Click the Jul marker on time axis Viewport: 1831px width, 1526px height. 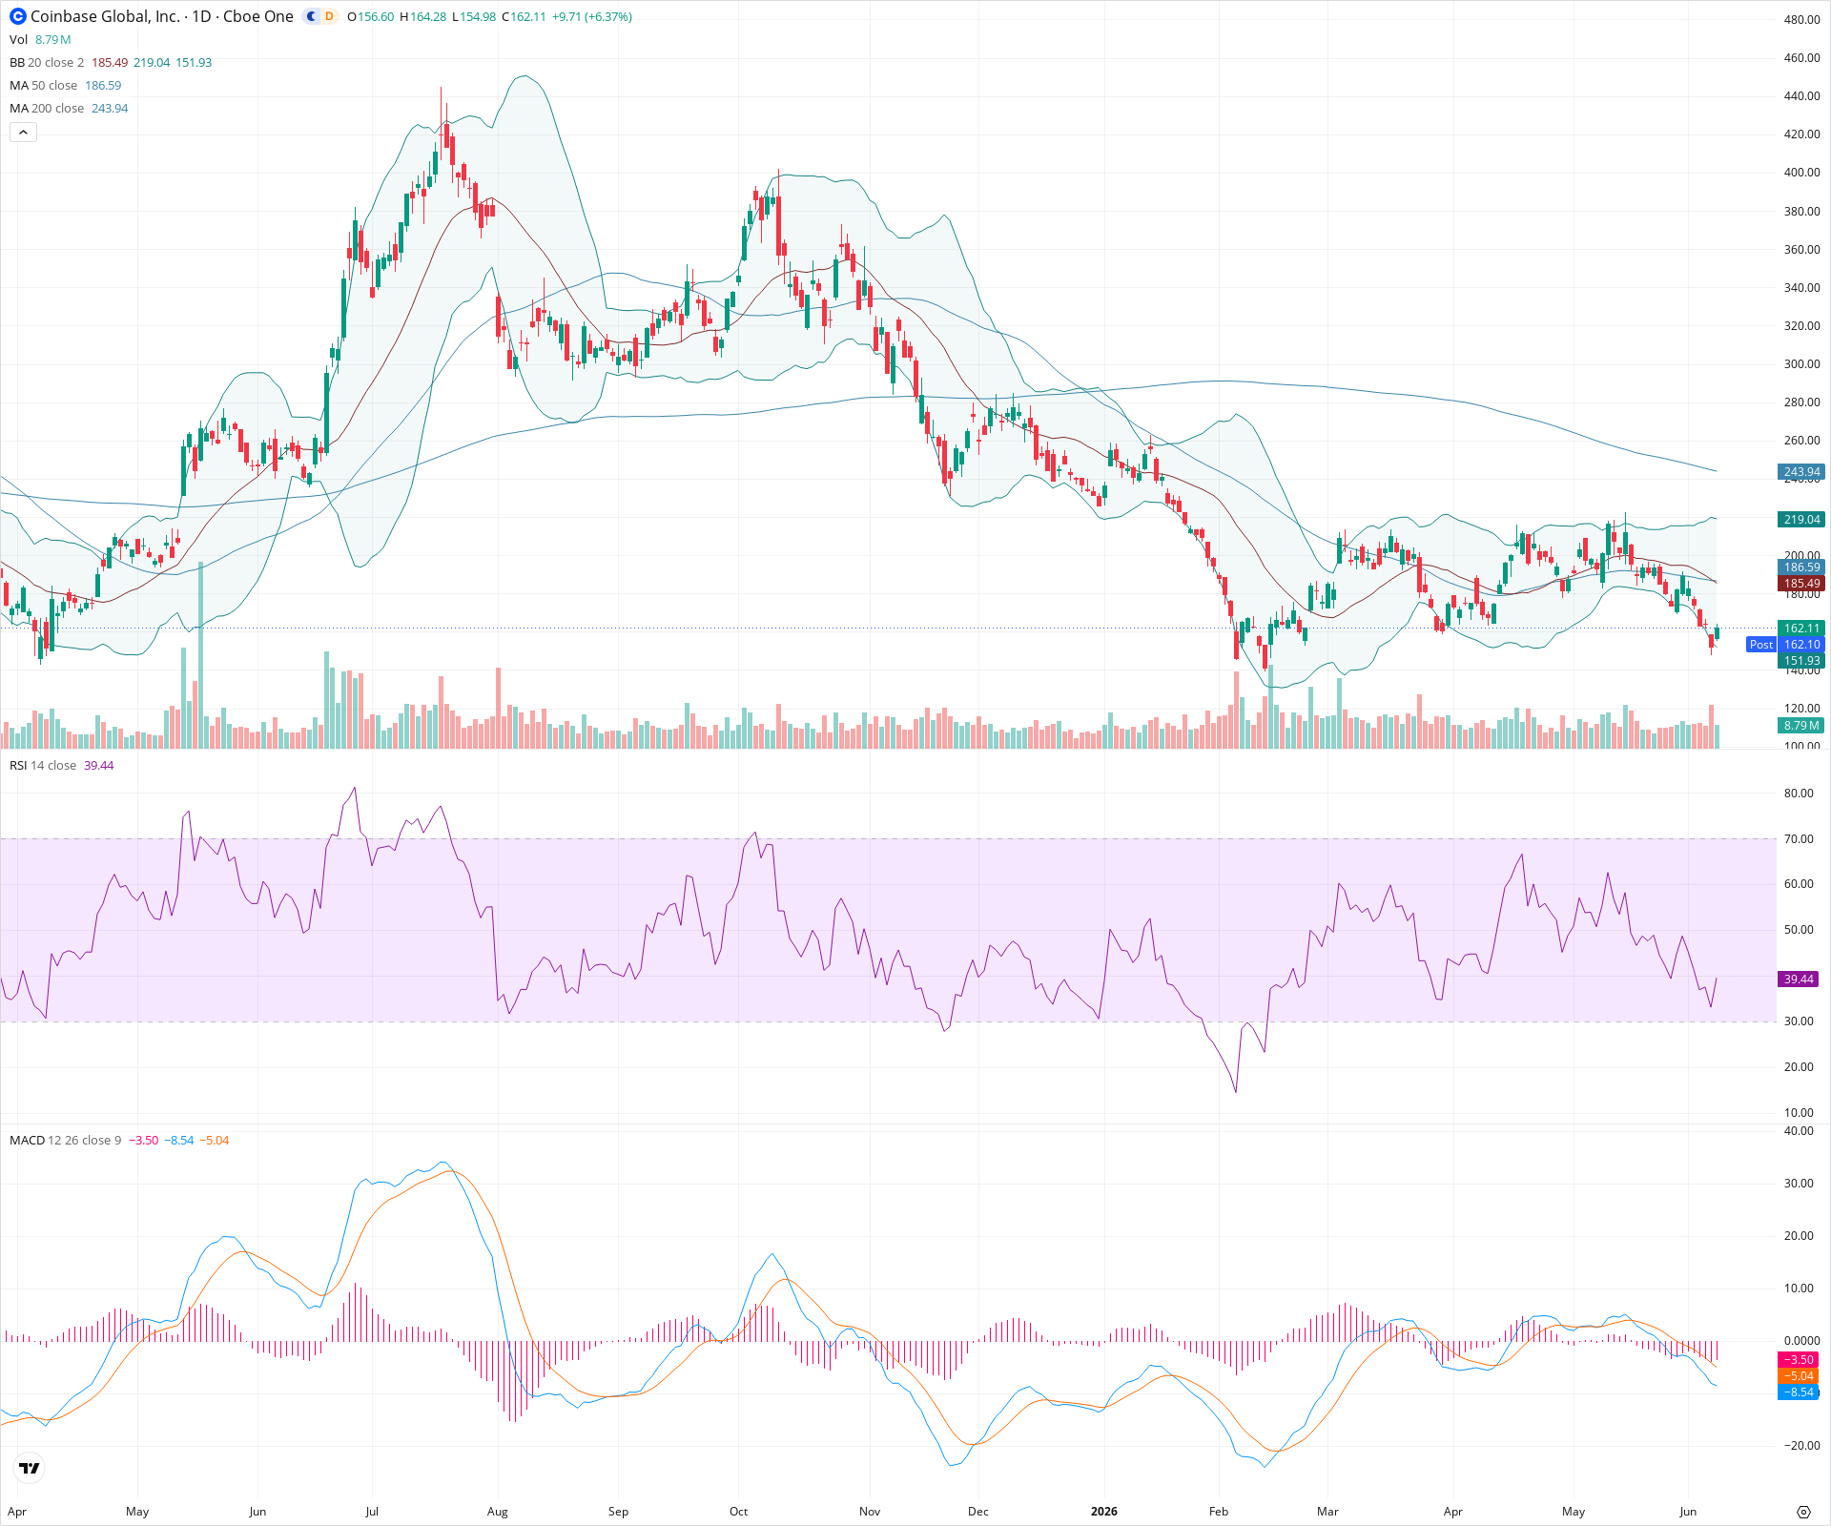click(372, 1512)
